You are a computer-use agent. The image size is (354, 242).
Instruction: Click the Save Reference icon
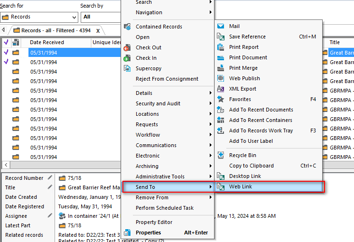click(x=221, y=37)
